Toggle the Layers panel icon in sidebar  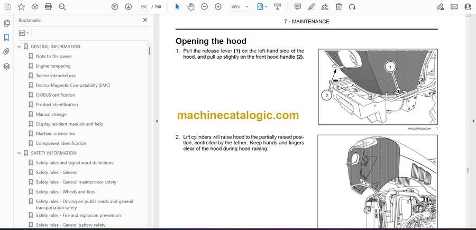click(x=6, y=66)
